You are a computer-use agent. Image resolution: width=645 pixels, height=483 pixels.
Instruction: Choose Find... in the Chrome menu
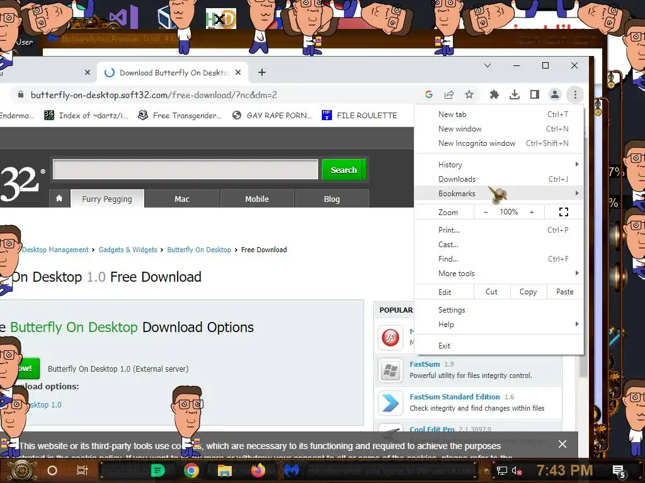point(499,258)
